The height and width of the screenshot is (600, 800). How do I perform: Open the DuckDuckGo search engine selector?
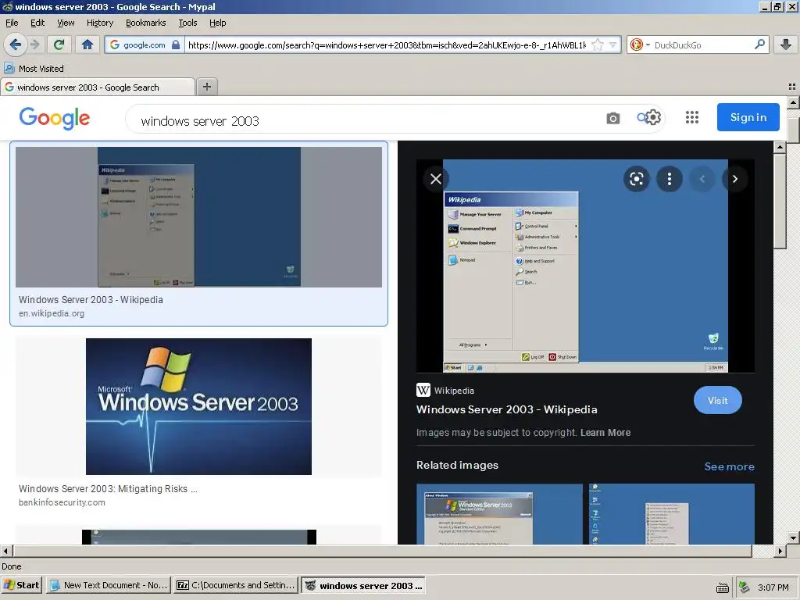(639, 45)
